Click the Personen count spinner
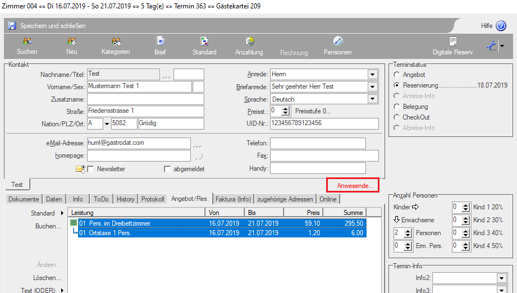 pos(408,233)
